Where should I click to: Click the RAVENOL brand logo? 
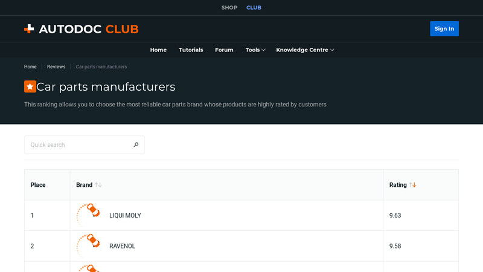coord(88,246)
